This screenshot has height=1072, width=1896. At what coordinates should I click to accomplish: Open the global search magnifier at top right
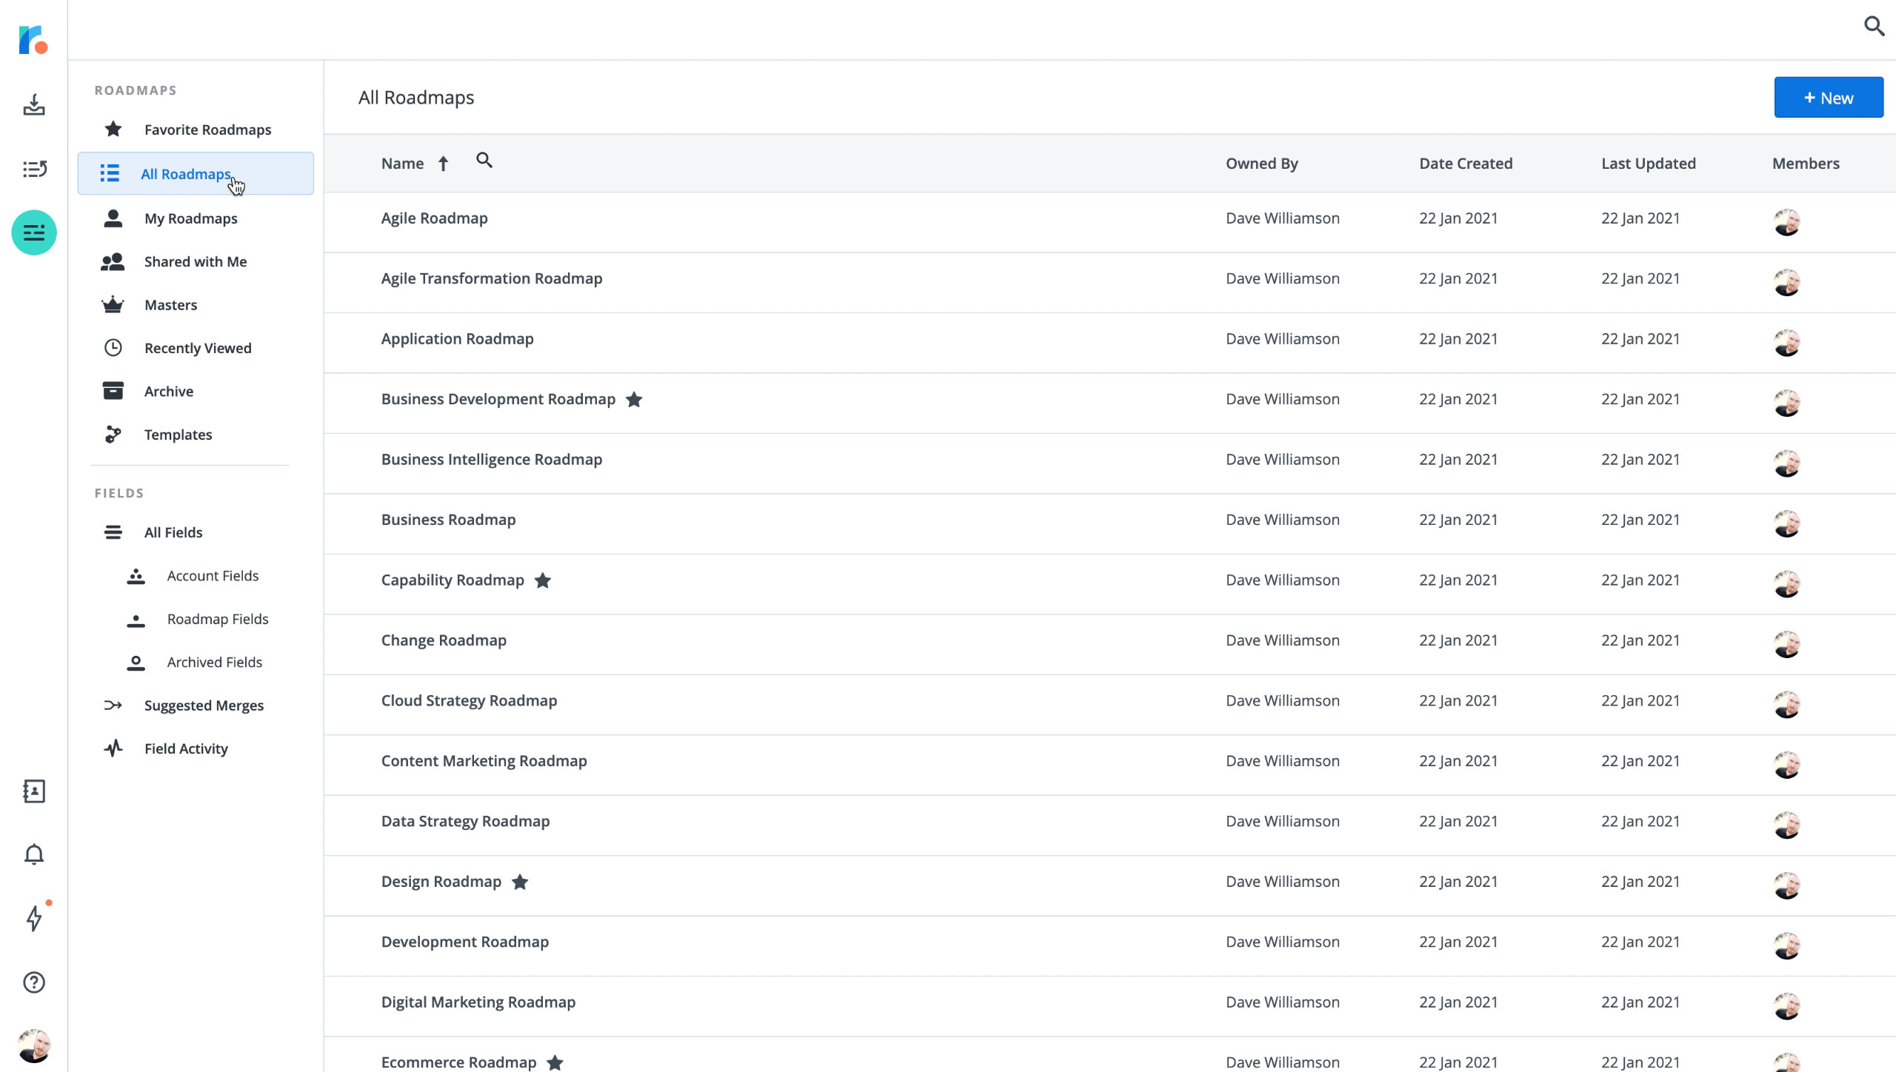coord(1875,26)
